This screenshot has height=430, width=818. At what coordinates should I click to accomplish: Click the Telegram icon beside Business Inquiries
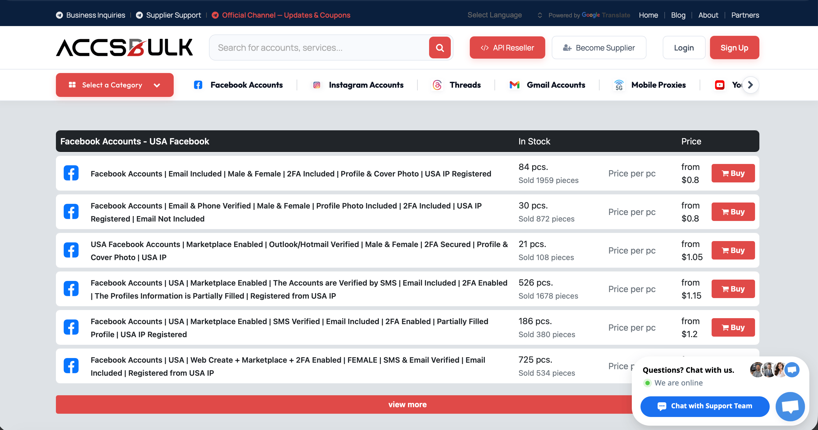pyautogui.click(x=59, y=15)
